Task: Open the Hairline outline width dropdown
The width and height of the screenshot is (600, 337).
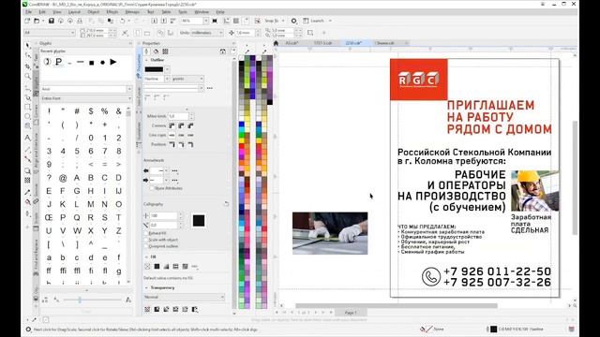Action: pyautogui.click(x=167, y=79)
